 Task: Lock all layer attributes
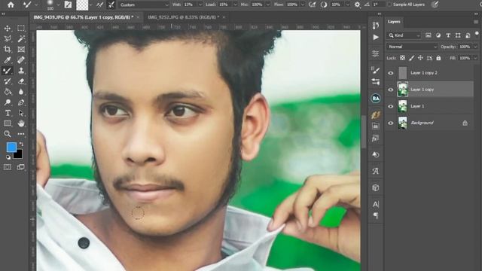438,58
